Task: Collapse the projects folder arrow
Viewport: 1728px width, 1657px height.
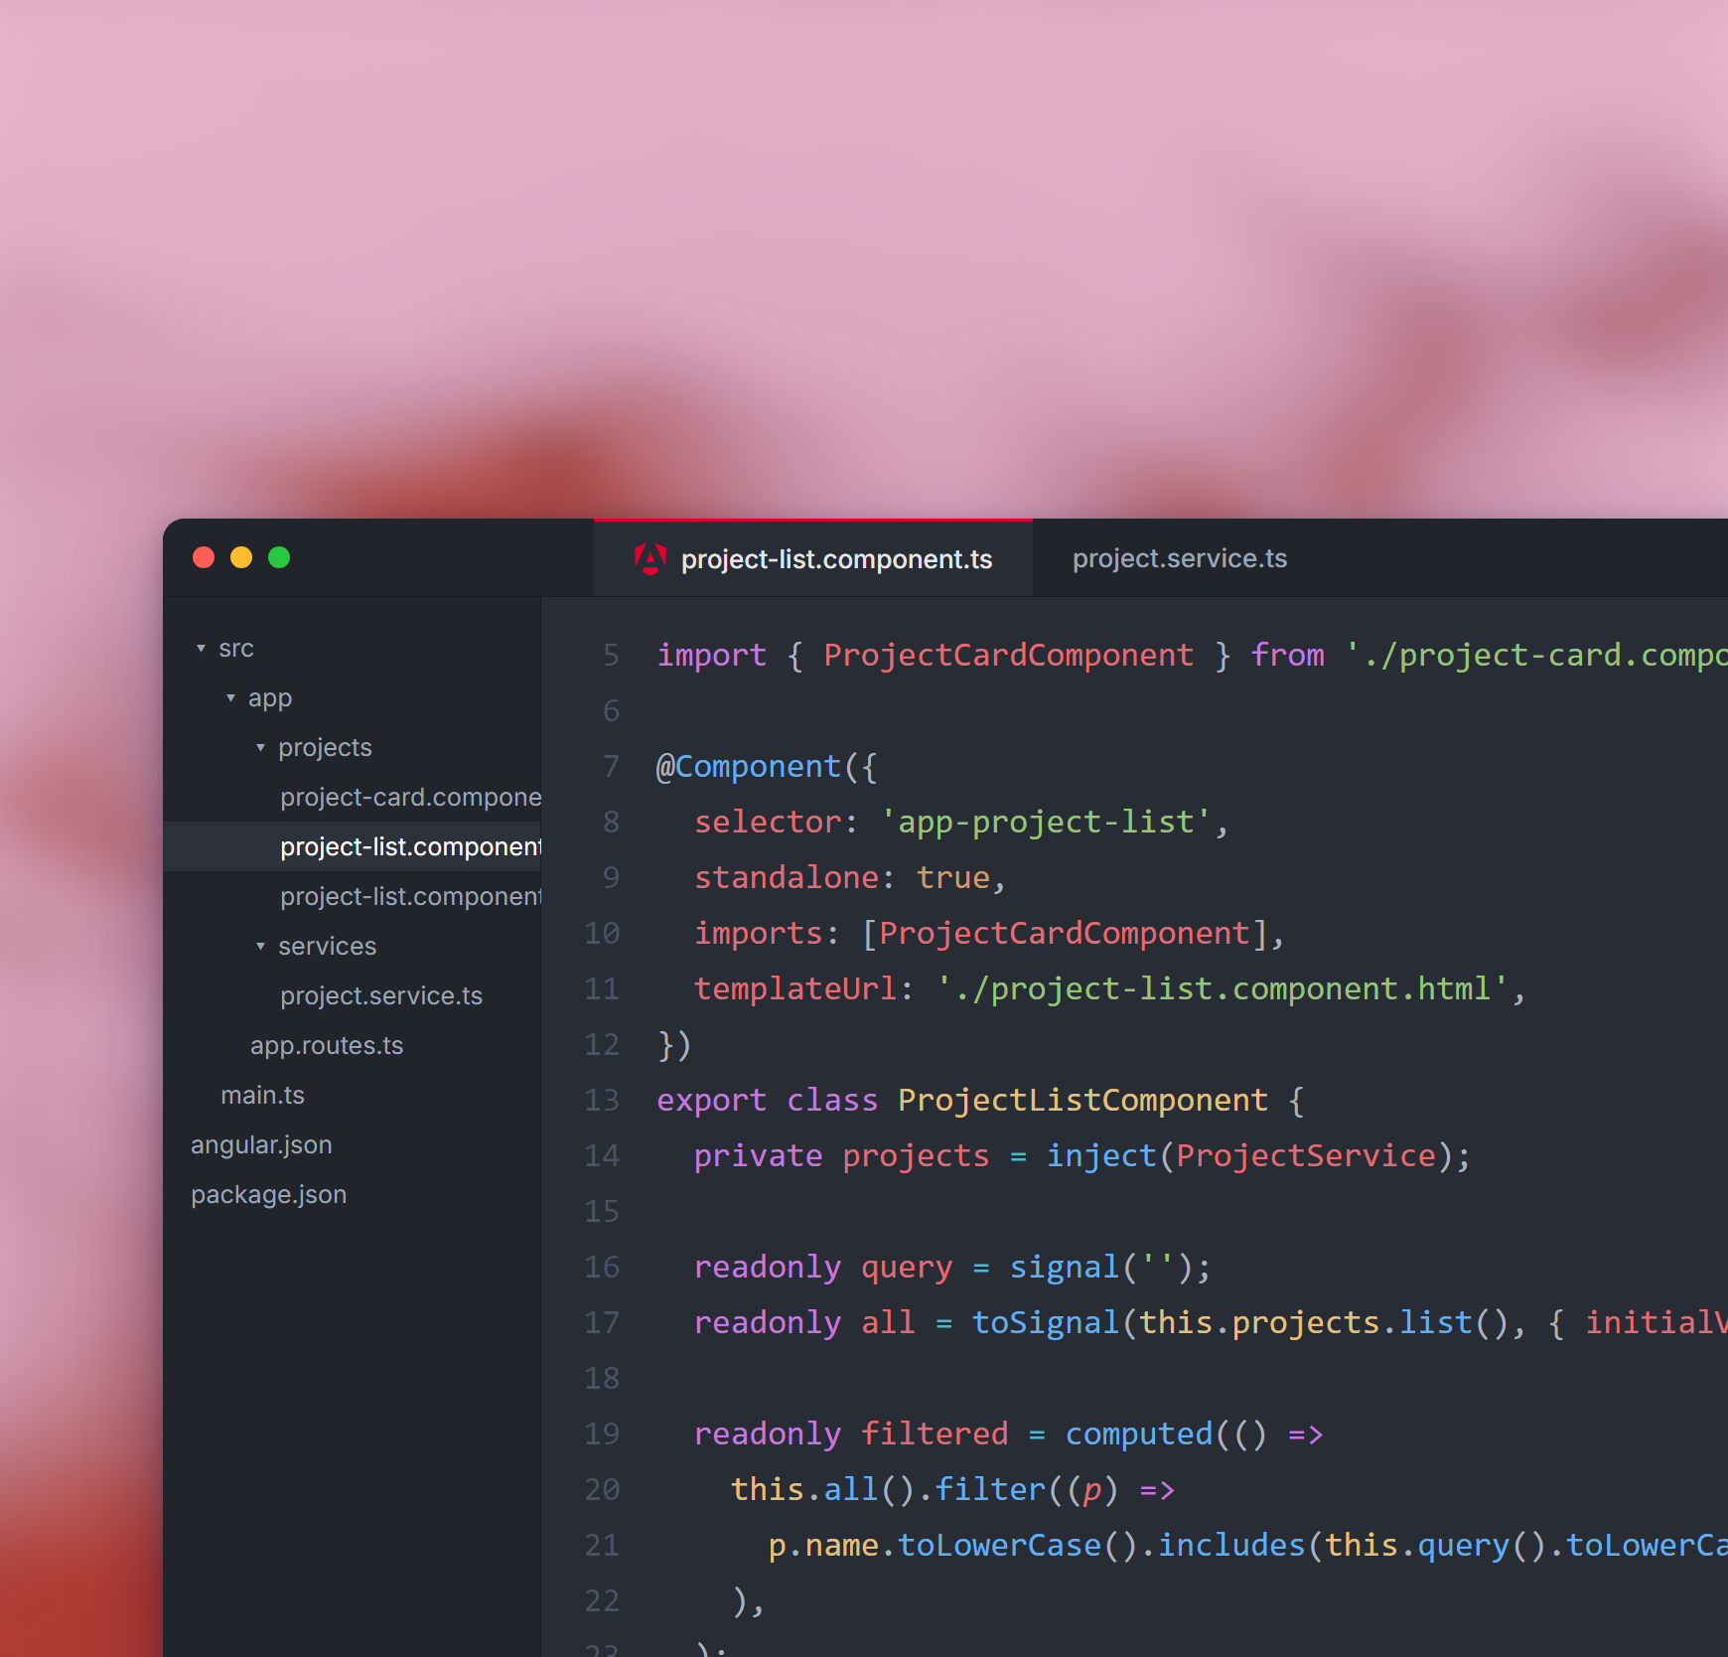Action: pos(260,747)
